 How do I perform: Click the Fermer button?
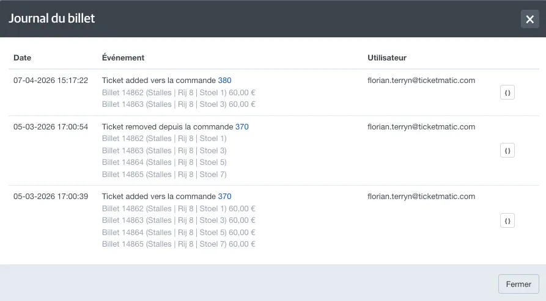518,284
